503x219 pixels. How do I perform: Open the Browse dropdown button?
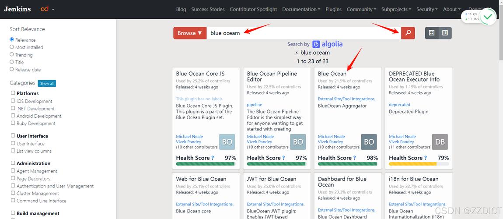coord(190,33)
